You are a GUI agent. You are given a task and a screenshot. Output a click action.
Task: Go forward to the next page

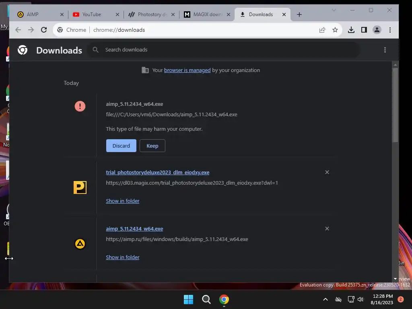pyautogui.click(x=31, y=30)
